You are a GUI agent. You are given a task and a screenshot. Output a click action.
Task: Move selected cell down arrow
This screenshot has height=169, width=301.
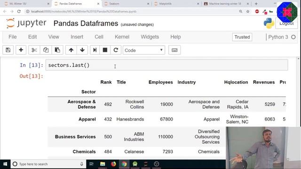coord(82,50)
